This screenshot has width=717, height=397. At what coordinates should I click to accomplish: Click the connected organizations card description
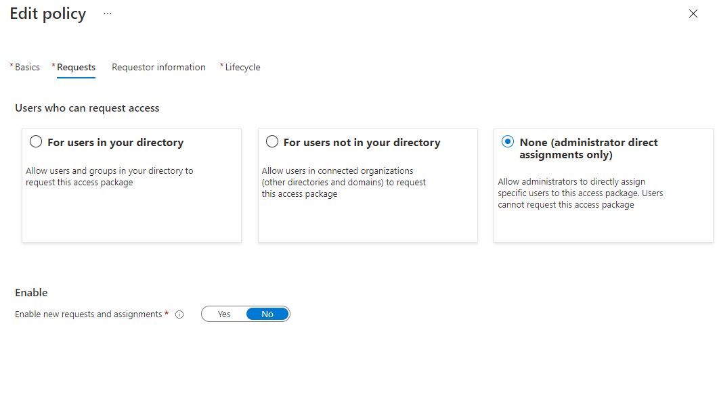pyautogui.click(x=343, y=182)
